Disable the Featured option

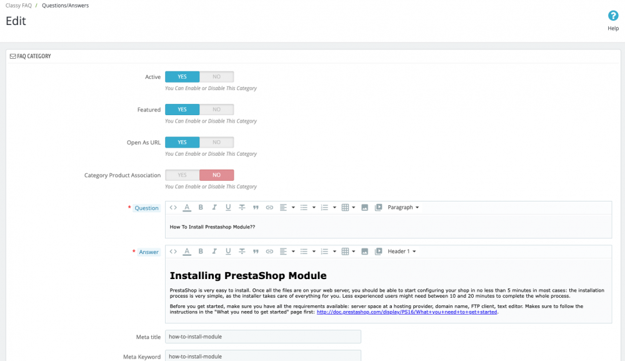pyautogui.click(x=217, y=109)
